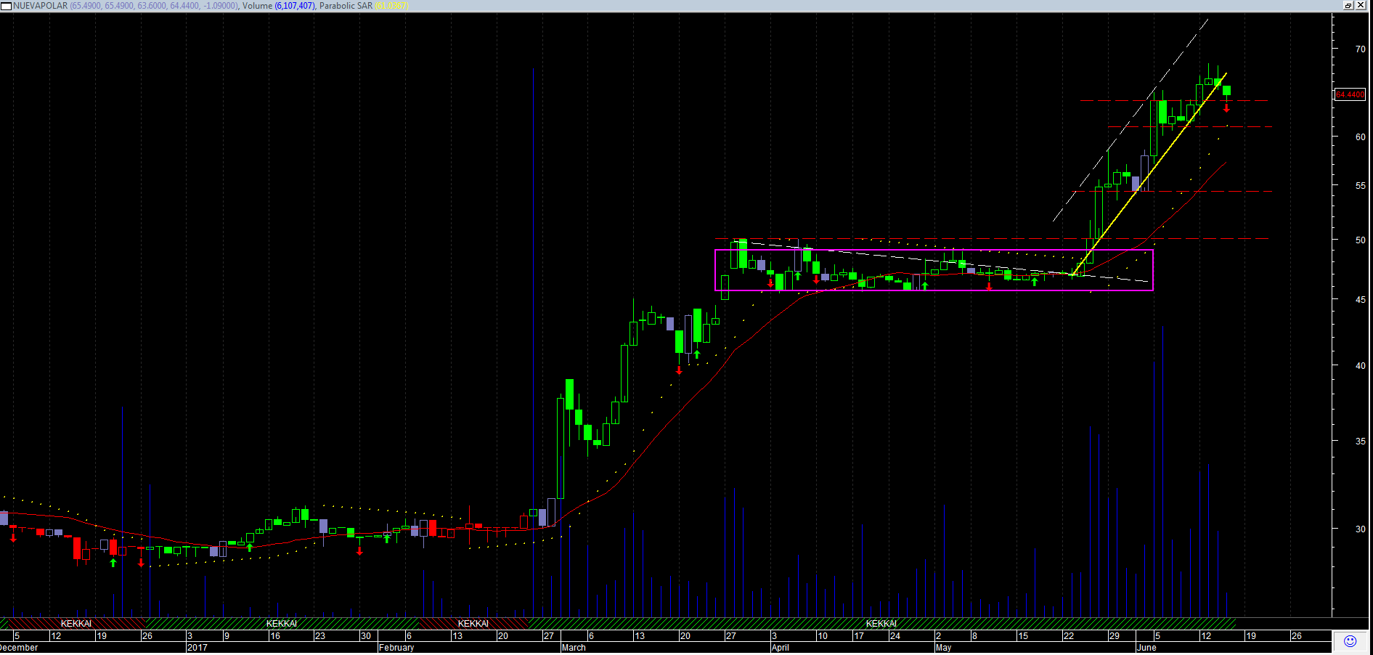The width and height of the screenshot is (1373, 655).
Task: Click the date label 15 on time axis
Action: tap(1023, 636)
